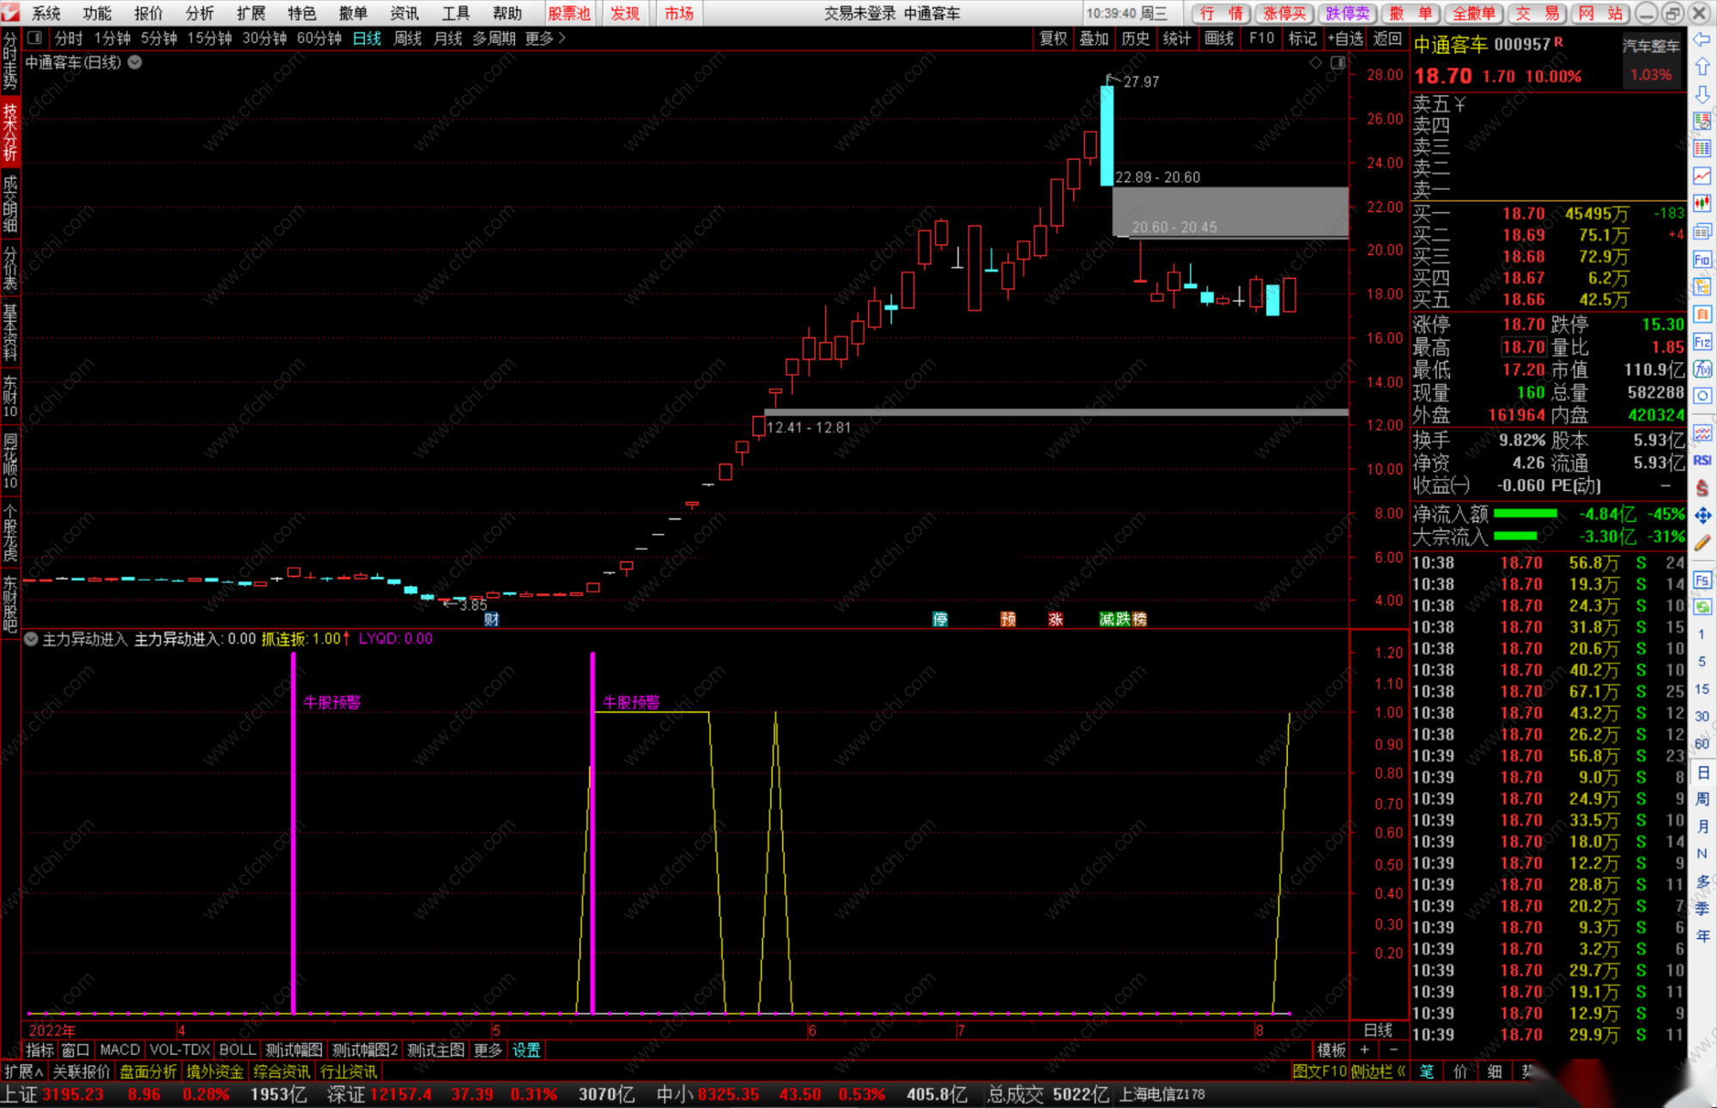Screen dimensions: 1717x1108
Task: Click the plus zoom-in chart button
Action: coord(1364,1049)
